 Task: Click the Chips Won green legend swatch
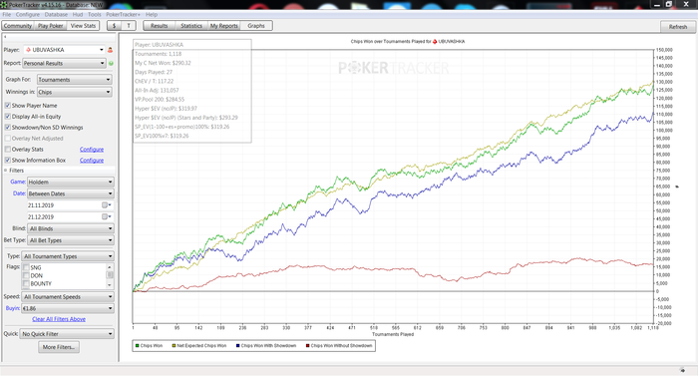coord(138,346)
